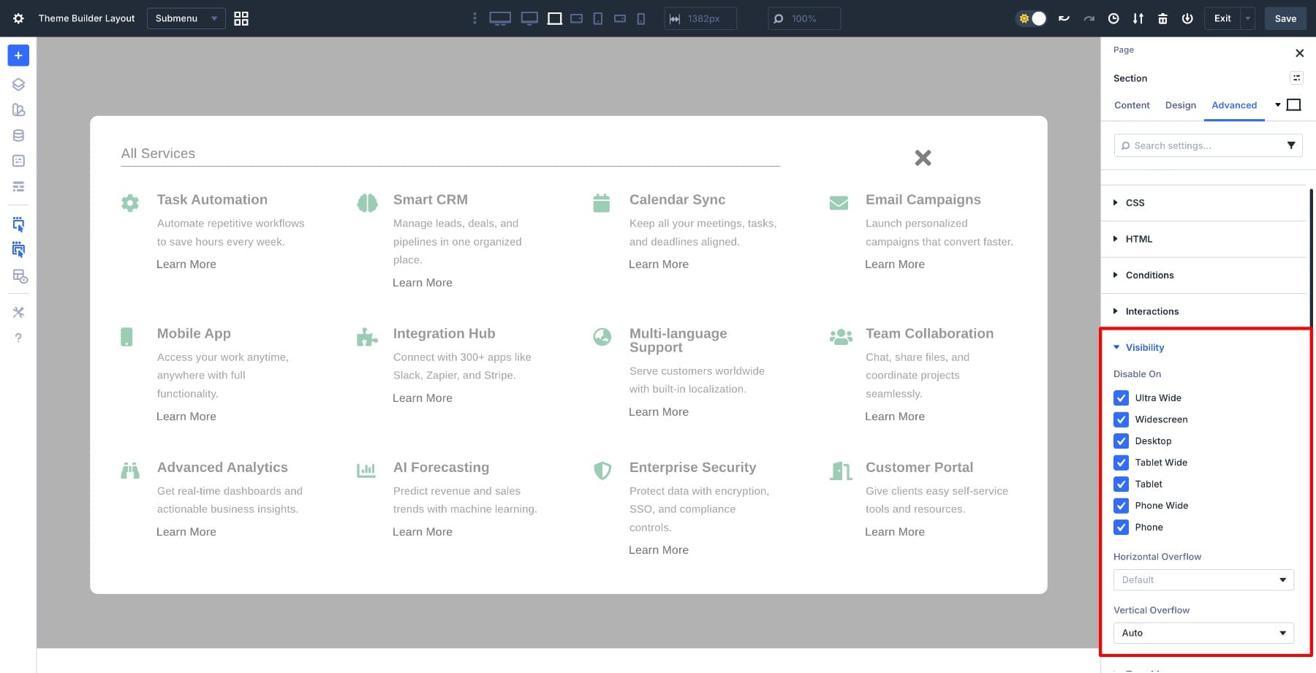Click the blue add module plus icon
This screenshot has height=673, width=1316.
click(18, 56)
